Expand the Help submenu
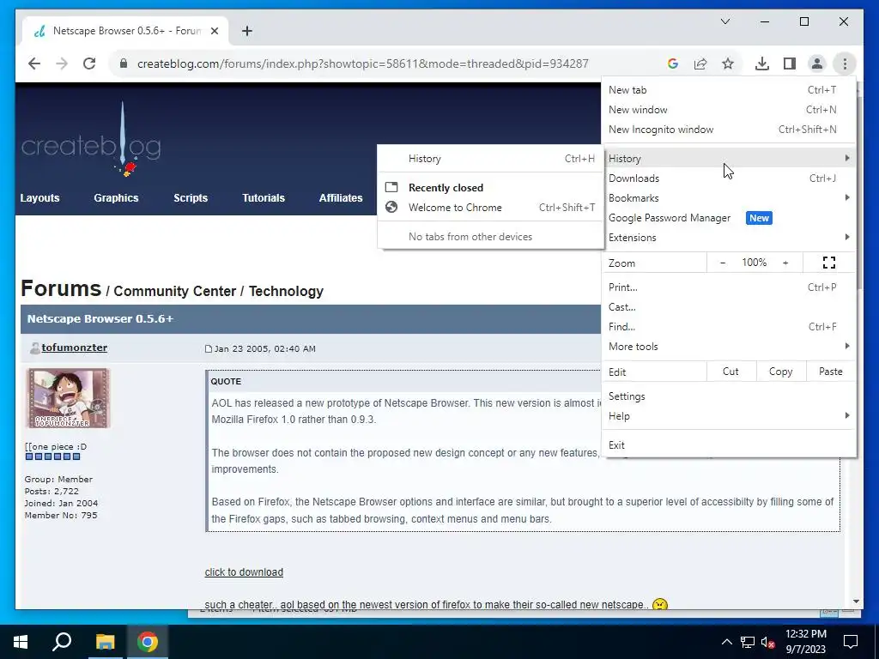The image size is (879, 659). coord(728,416)
